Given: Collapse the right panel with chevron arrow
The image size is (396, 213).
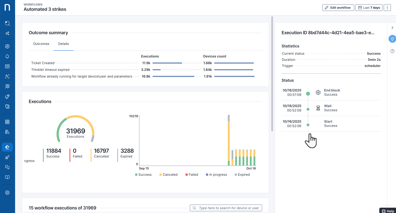Looking at the screenshot, I should (392, 28).
